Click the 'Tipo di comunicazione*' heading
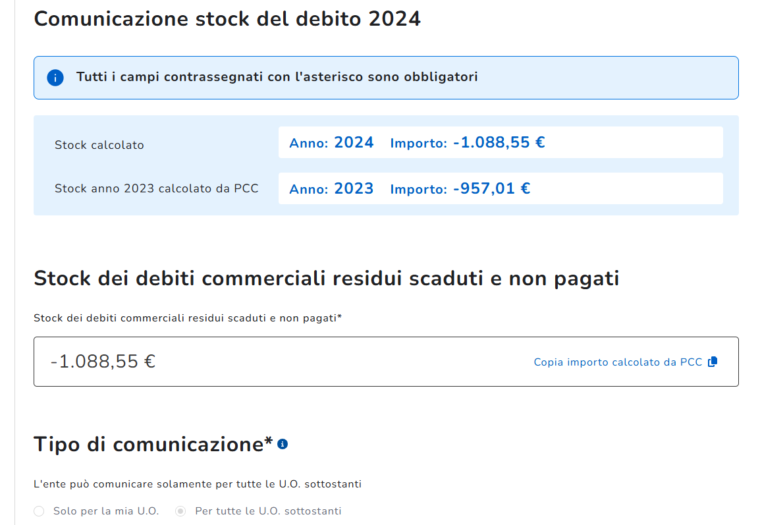This screenshot has width=760, height=525. click(153, 445)
